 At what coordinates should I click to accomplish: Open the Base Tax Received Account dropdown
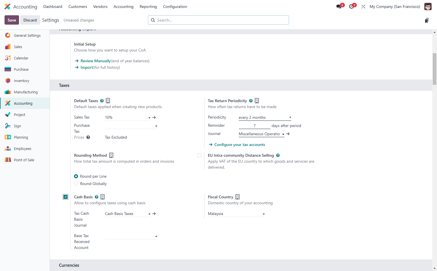[131, 236]
